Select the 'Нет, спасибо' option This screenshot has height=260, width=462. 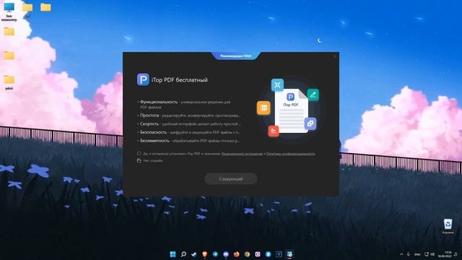click(x=139, y=160)
